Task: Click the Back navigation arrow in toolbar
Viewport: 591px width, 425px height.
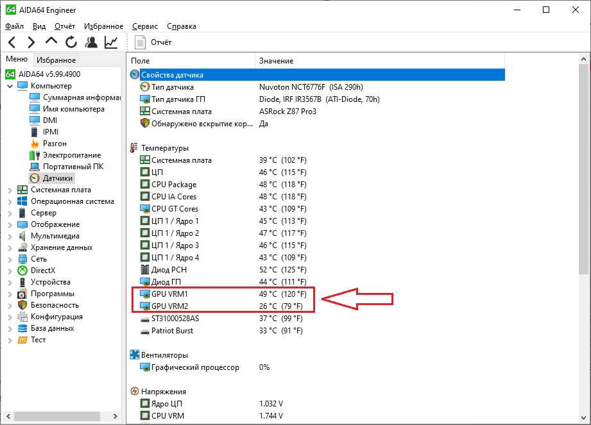Action: point(12,42)
